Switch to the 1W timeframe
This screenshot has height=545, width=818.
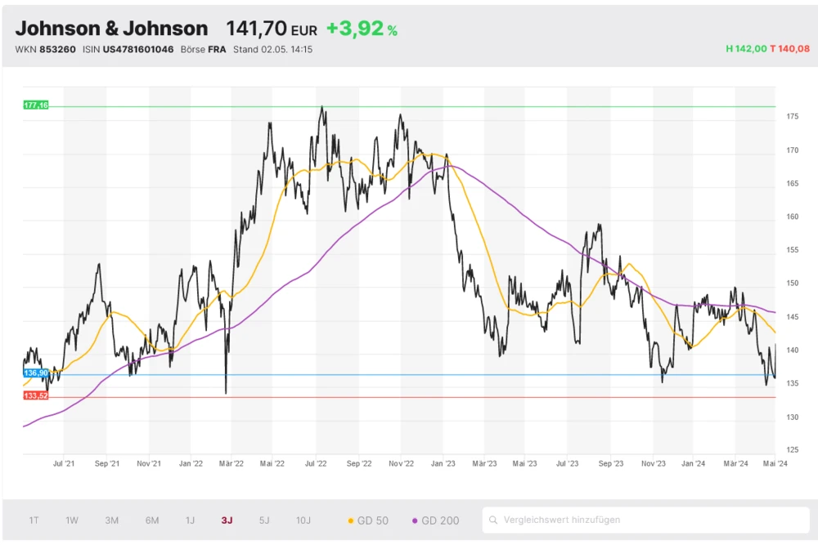72,520
